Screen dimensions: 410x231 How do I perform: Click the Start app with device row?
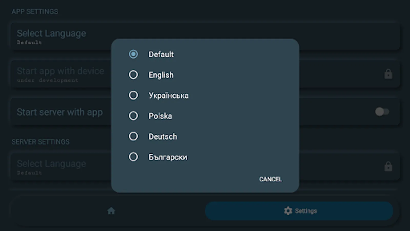tap(60, 74)
